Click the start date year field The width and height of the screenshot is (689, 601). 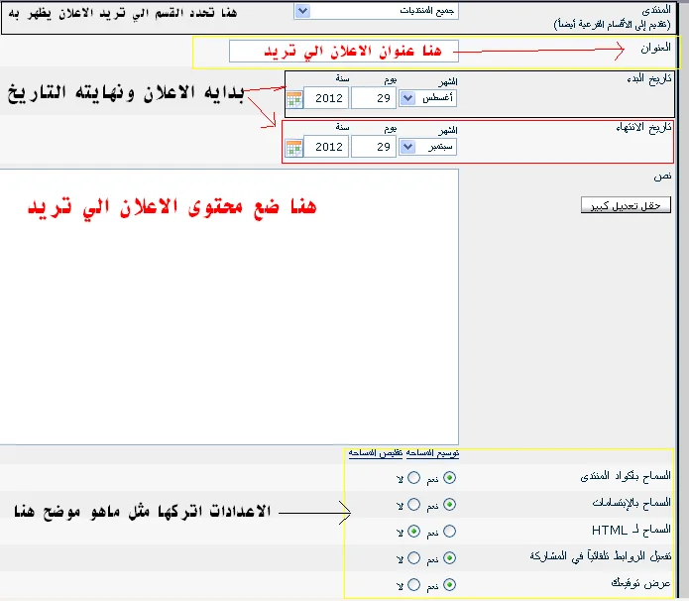tap(326, 98)
